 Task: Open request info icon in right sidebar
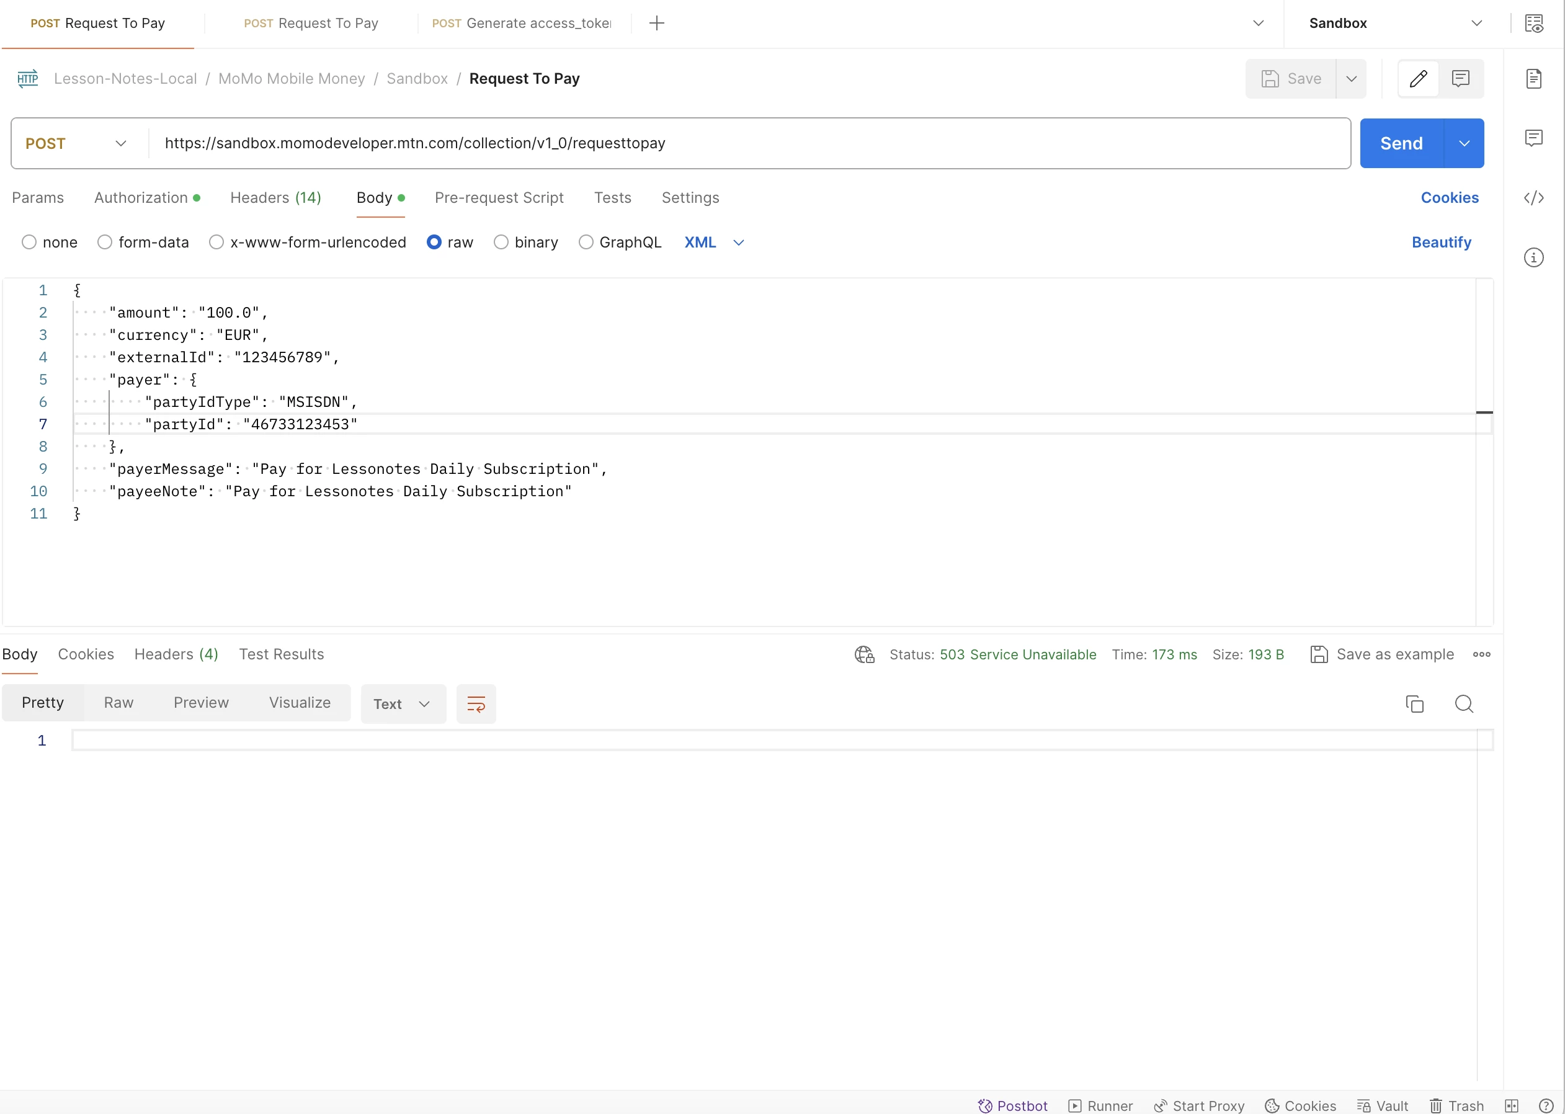pyautogui.click(x=1533, y=258)
